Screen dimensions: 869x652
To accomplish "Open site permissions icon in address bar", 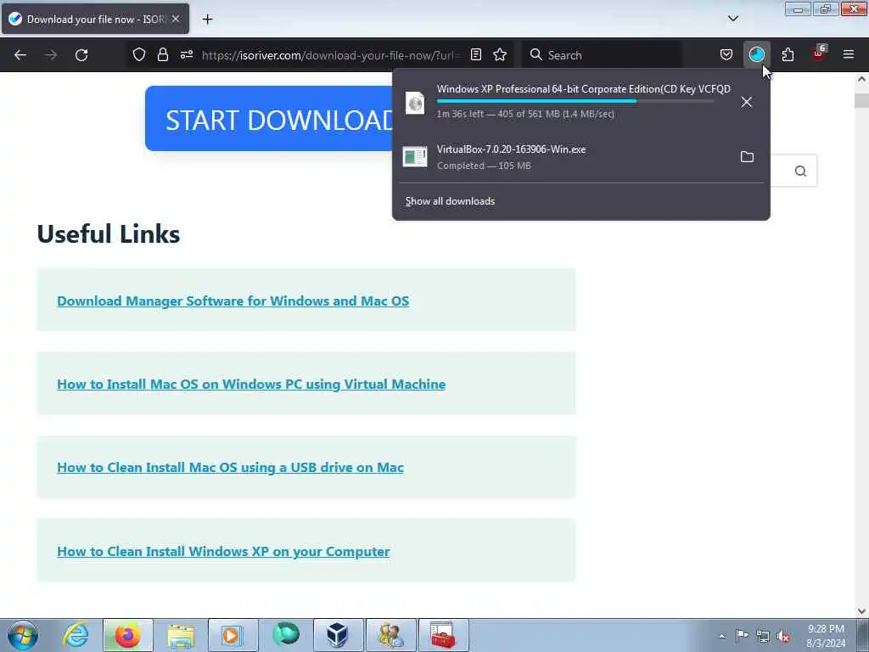I will (x=187, y=54).
